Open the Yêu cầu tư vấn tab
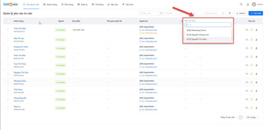The height and width of the screenshot is (130, 266). point(31,5)
